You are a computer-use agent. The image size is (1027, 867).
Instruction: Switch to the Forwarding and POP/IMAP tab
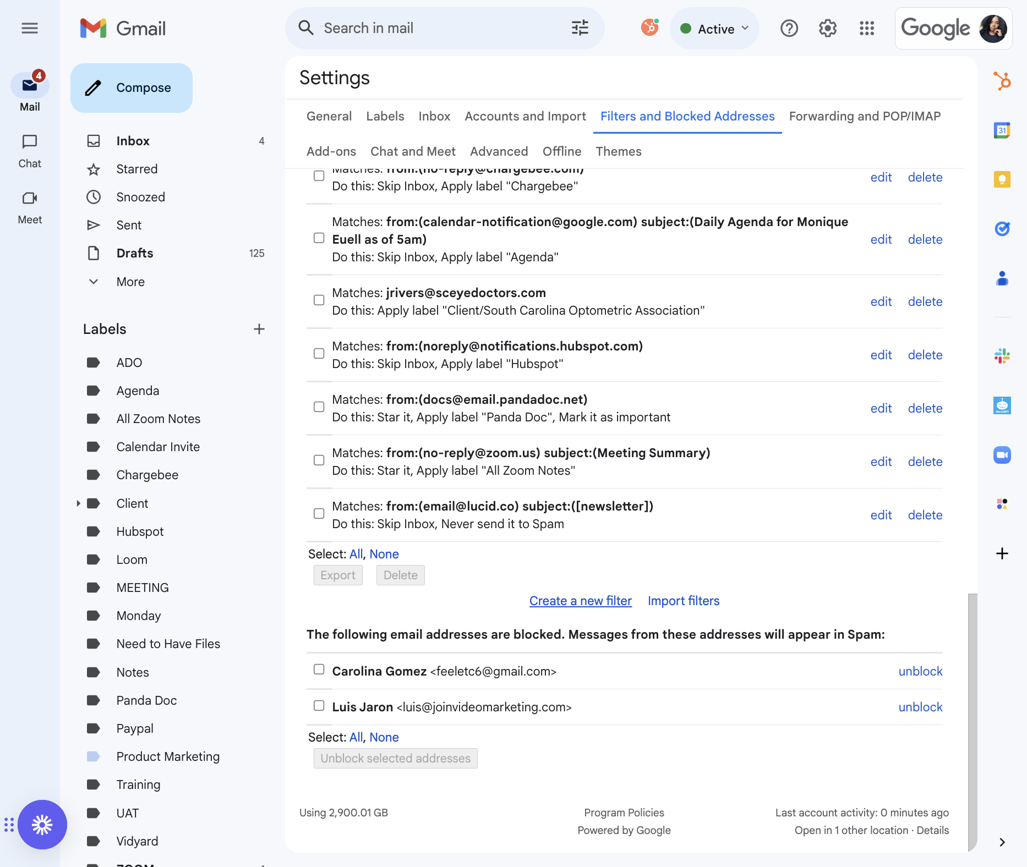(865, 116)
